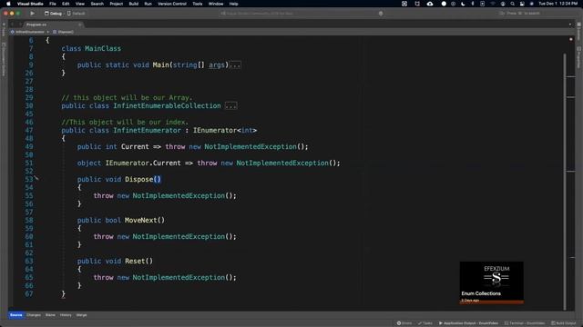Open the Project menu
583x327 pixels.
(x=117, y=4)
